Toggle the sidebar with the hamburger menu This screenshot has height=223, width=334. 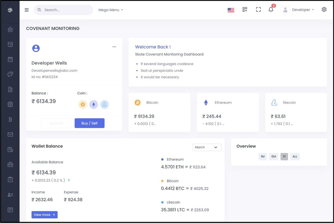pyautogui.click(x=26, y=9)
